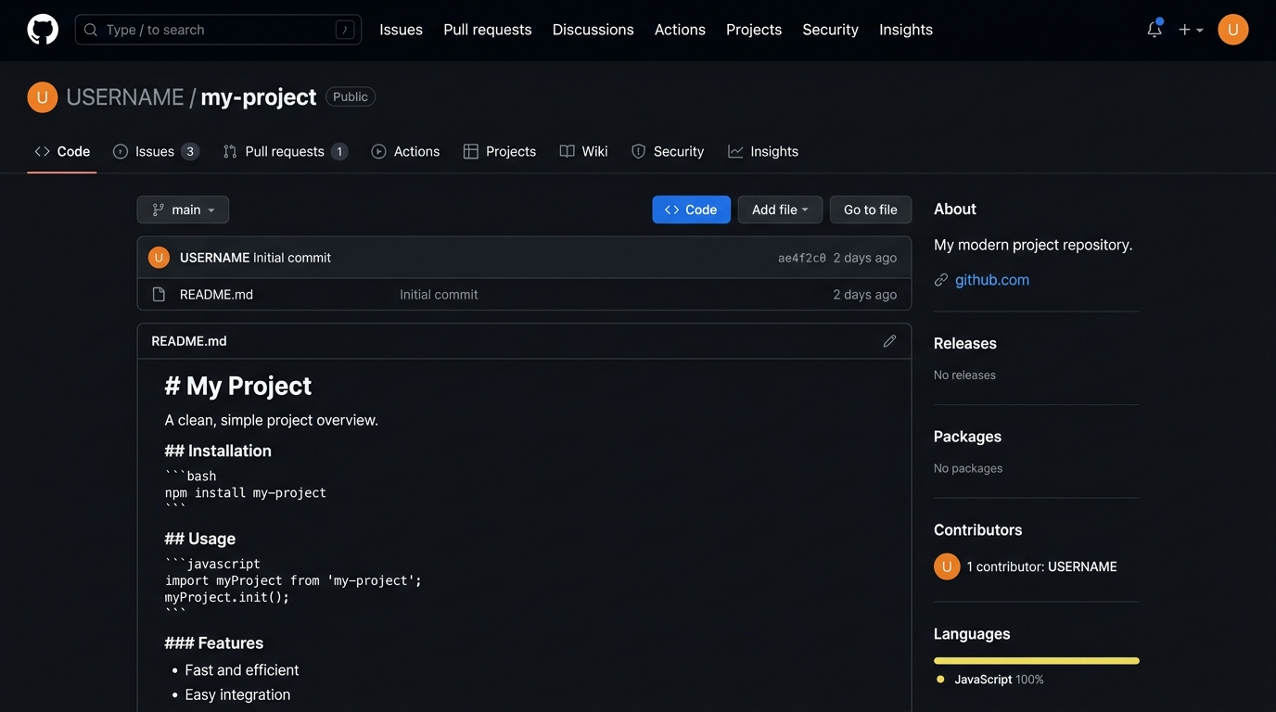Open the notifications bell

(x=1155, y=29)
